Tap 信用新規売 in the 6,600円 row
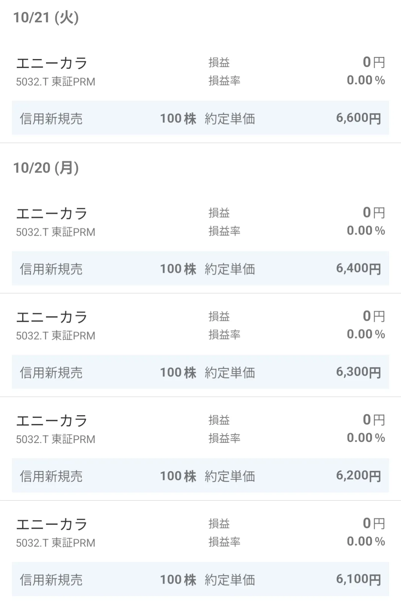This screenshot has width=401, height=601. [x=51, y=119]
